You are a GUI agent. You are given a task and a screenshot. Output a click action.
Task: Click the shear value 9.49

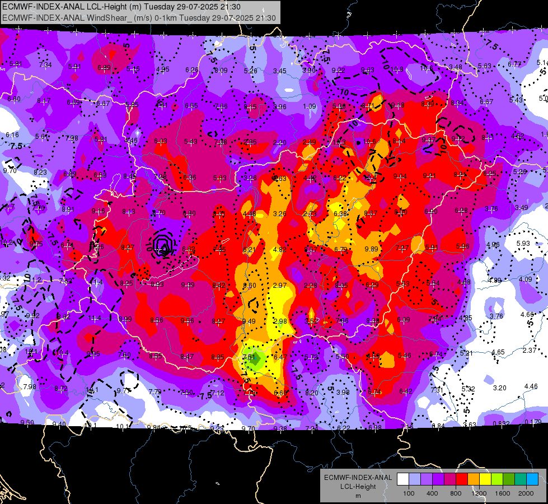(x=249, y=321)
